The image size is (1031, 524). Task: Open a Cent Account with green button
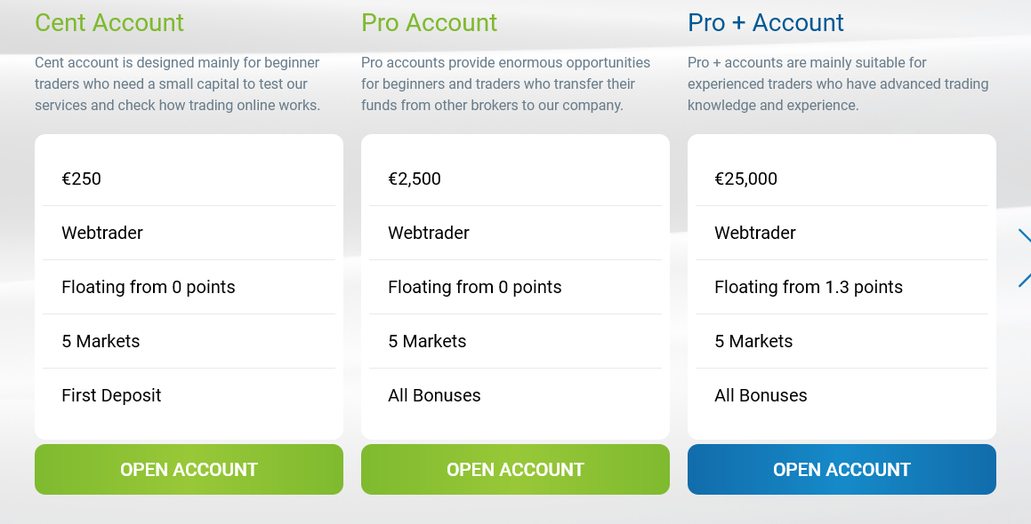[x=189, y=470]
